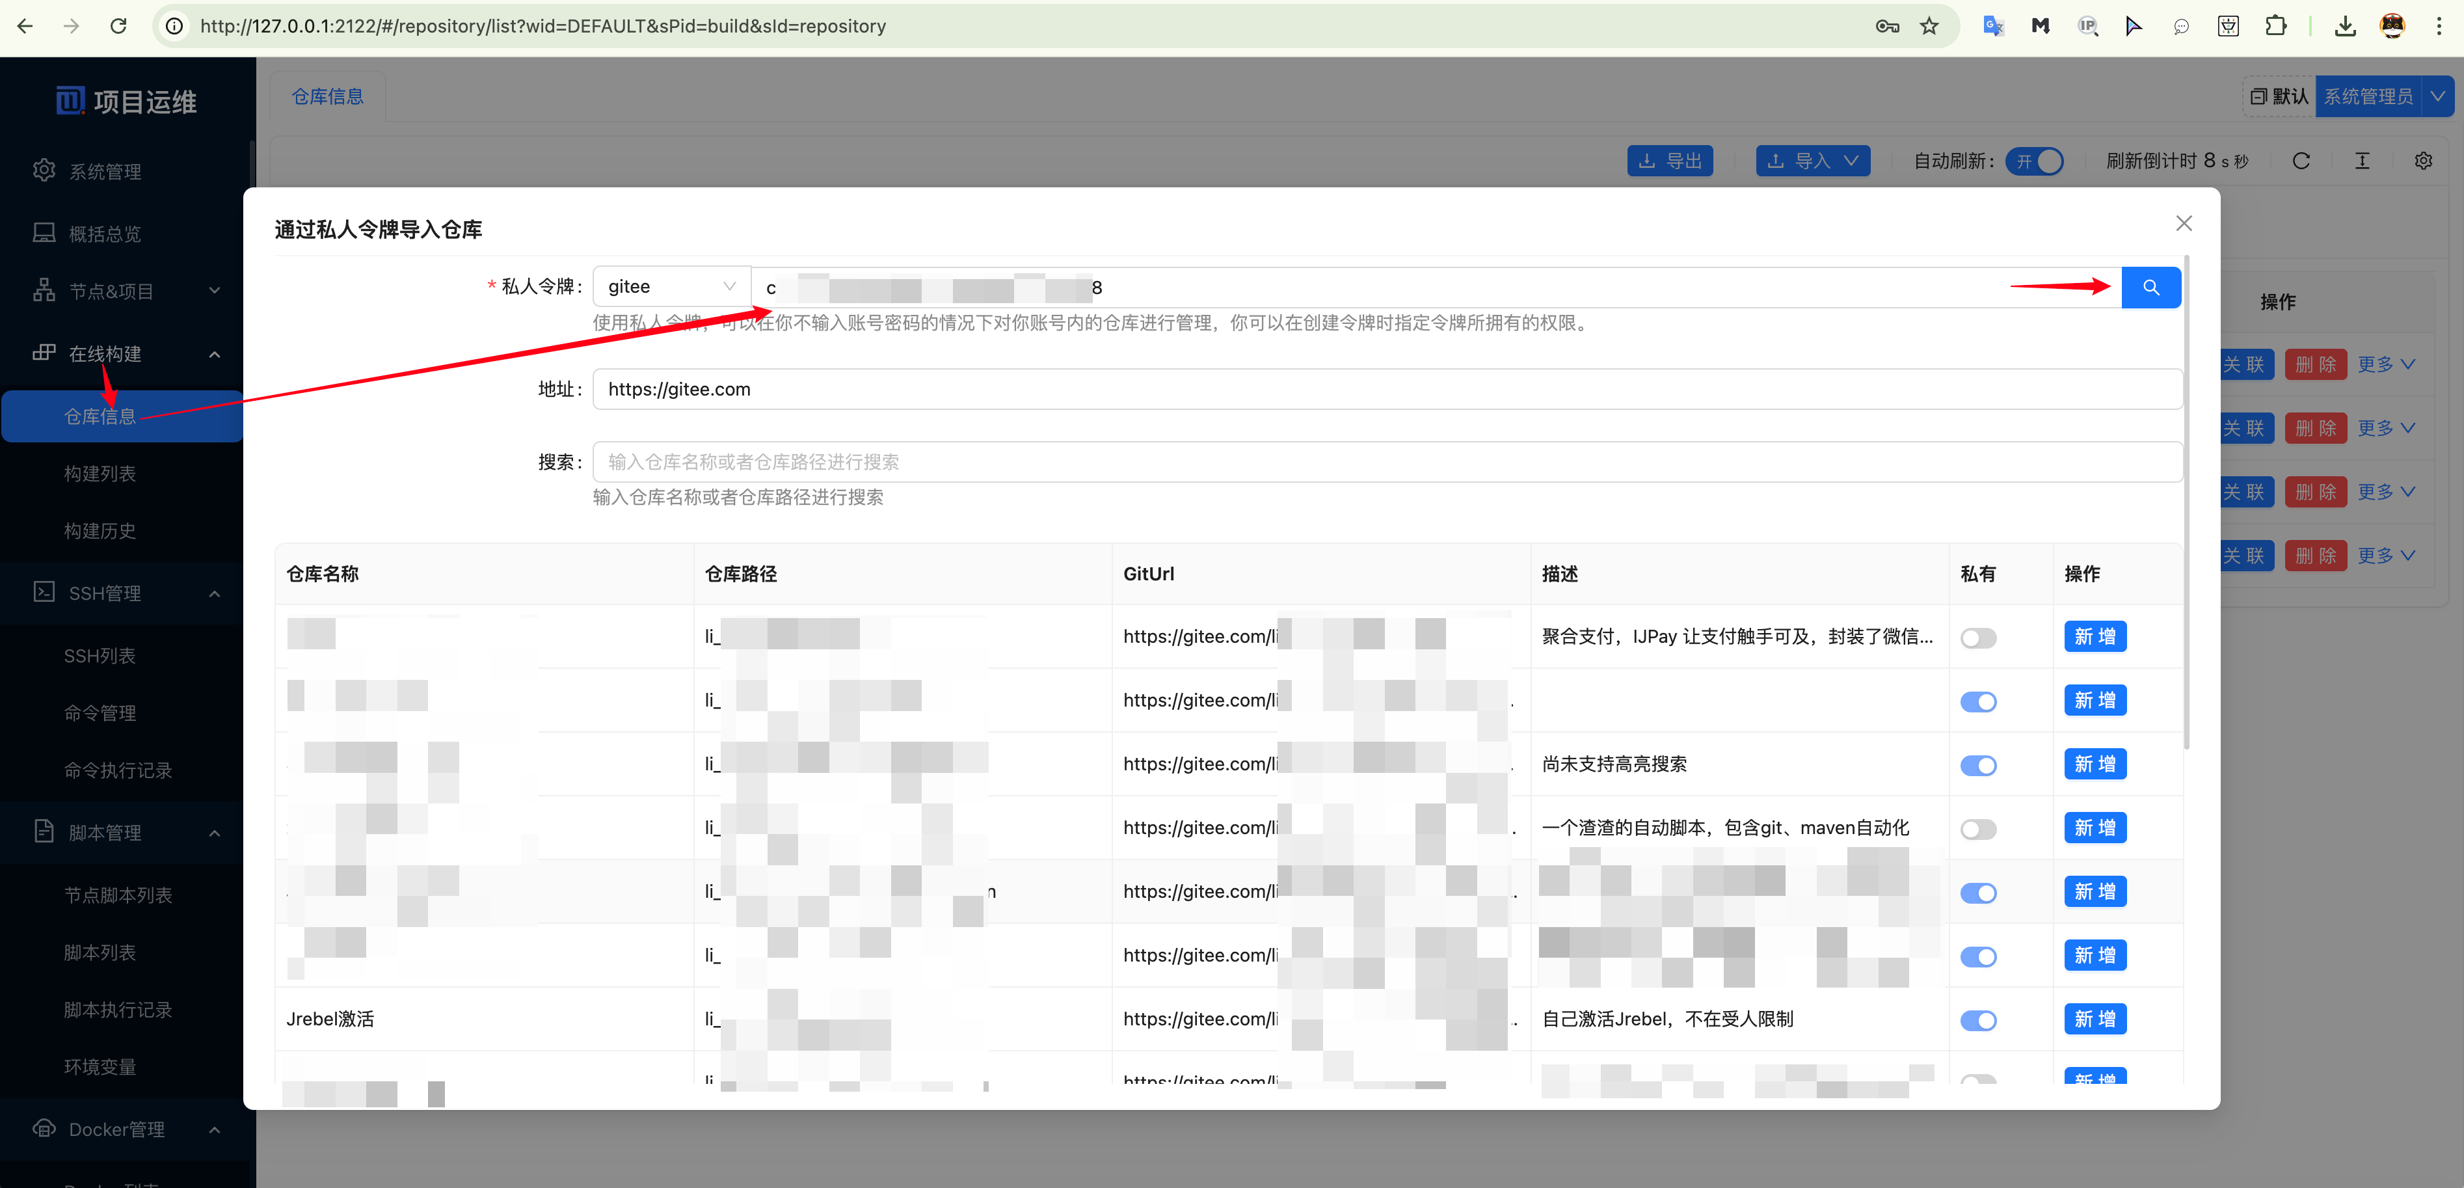Open 构建列表 menu item
Viewport: 2464px width, 1188px height.
click(100, 474)
